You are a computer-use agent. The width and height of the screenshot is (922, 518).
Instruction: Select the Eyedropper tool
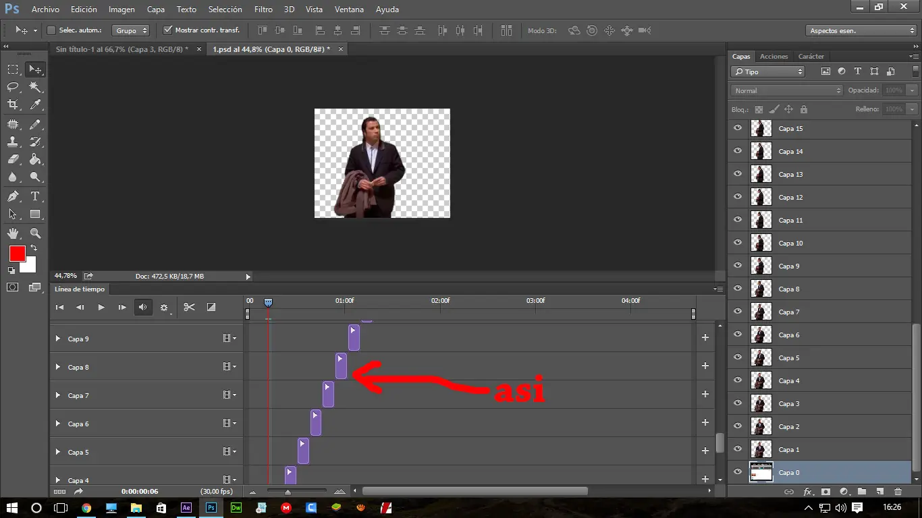click(35, 105)
